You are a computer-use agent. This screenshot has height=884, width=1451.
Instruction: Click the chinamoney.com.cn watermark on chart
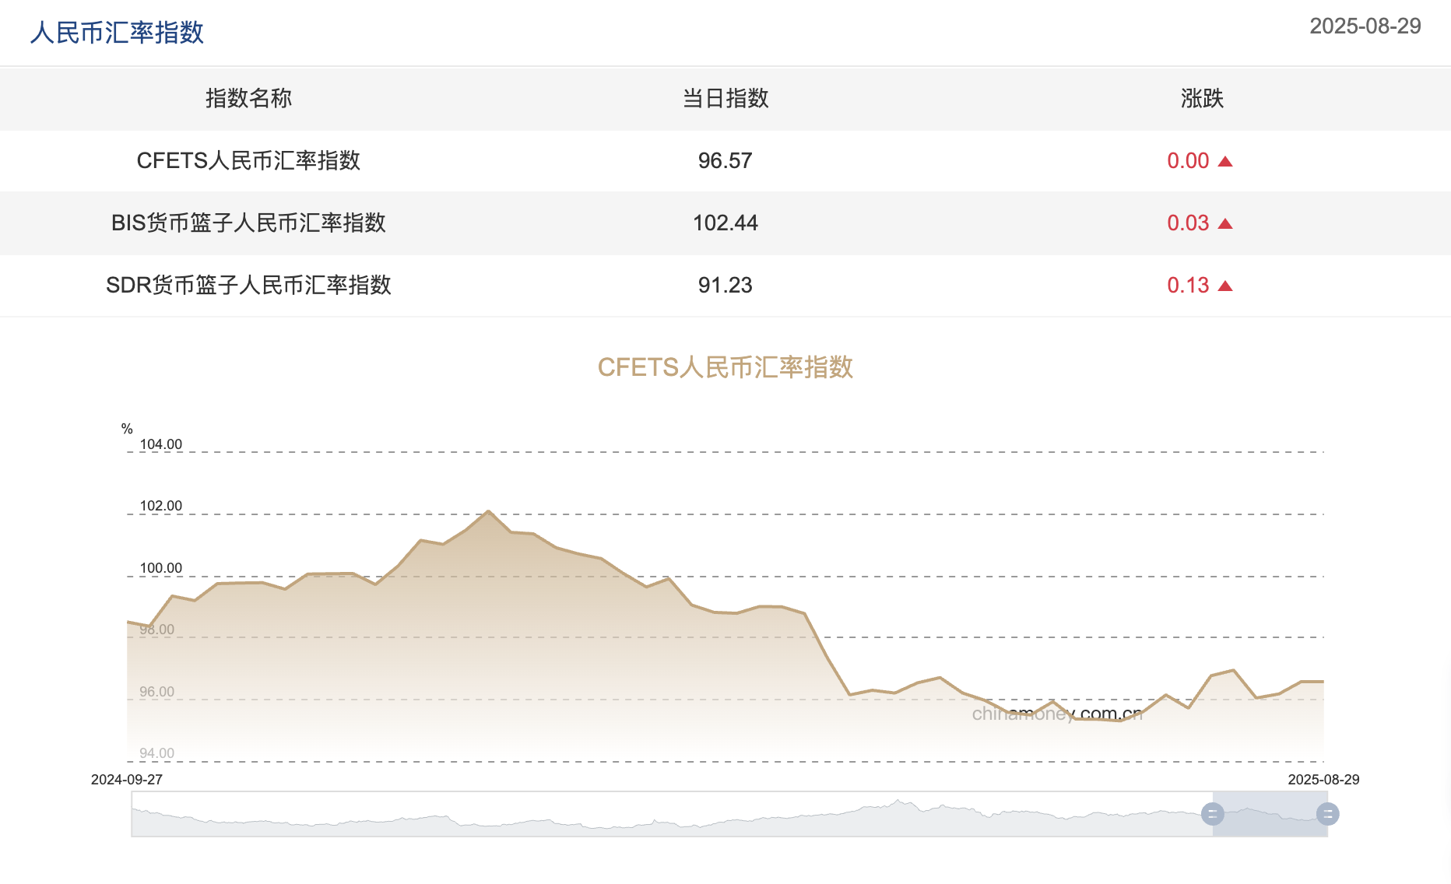pos(1056,713)
